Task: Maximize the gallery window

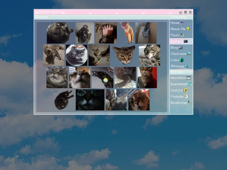Action: [x=185, y=12]
